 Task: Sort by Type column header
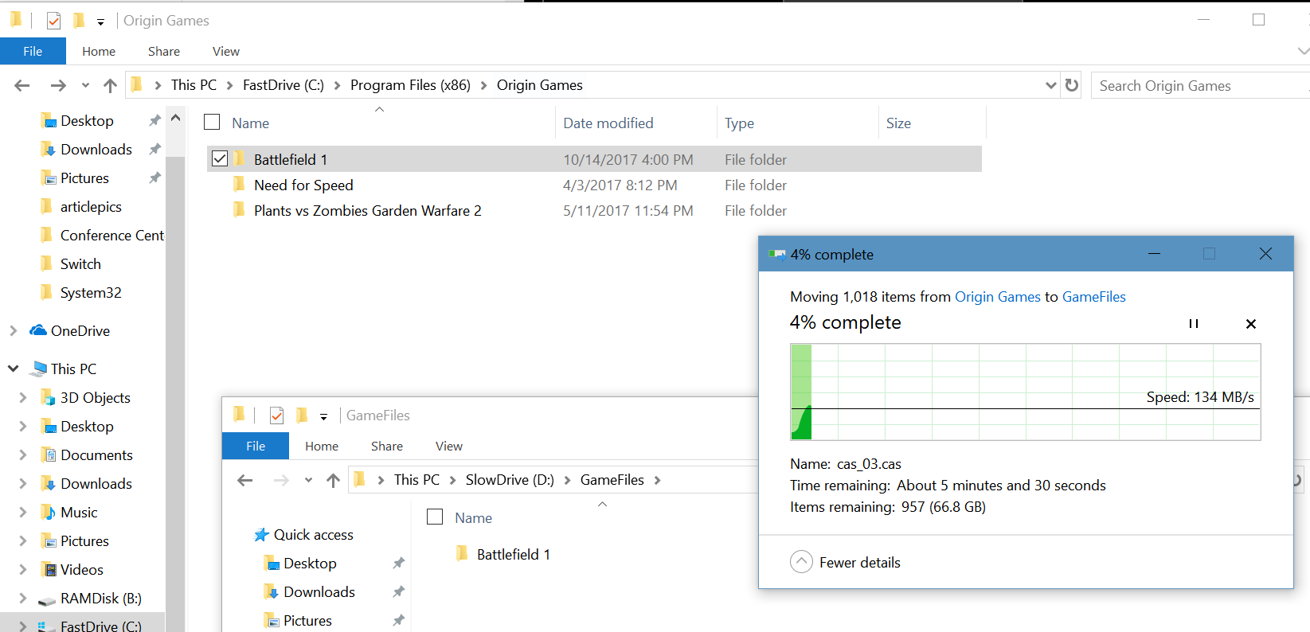tap(740, 123)
